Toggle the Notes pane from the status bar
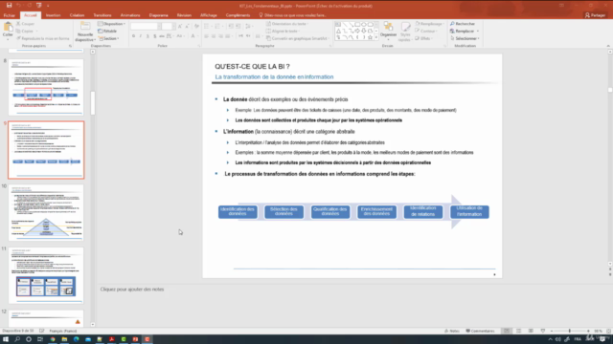The image size is (613, 344). click(452, 331)
